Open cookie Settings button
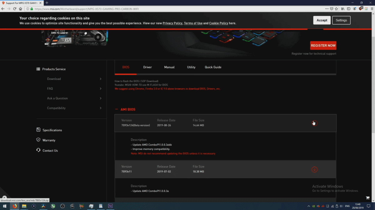The width and height of the screenshot is (375, 210). (x=341, y=20)
